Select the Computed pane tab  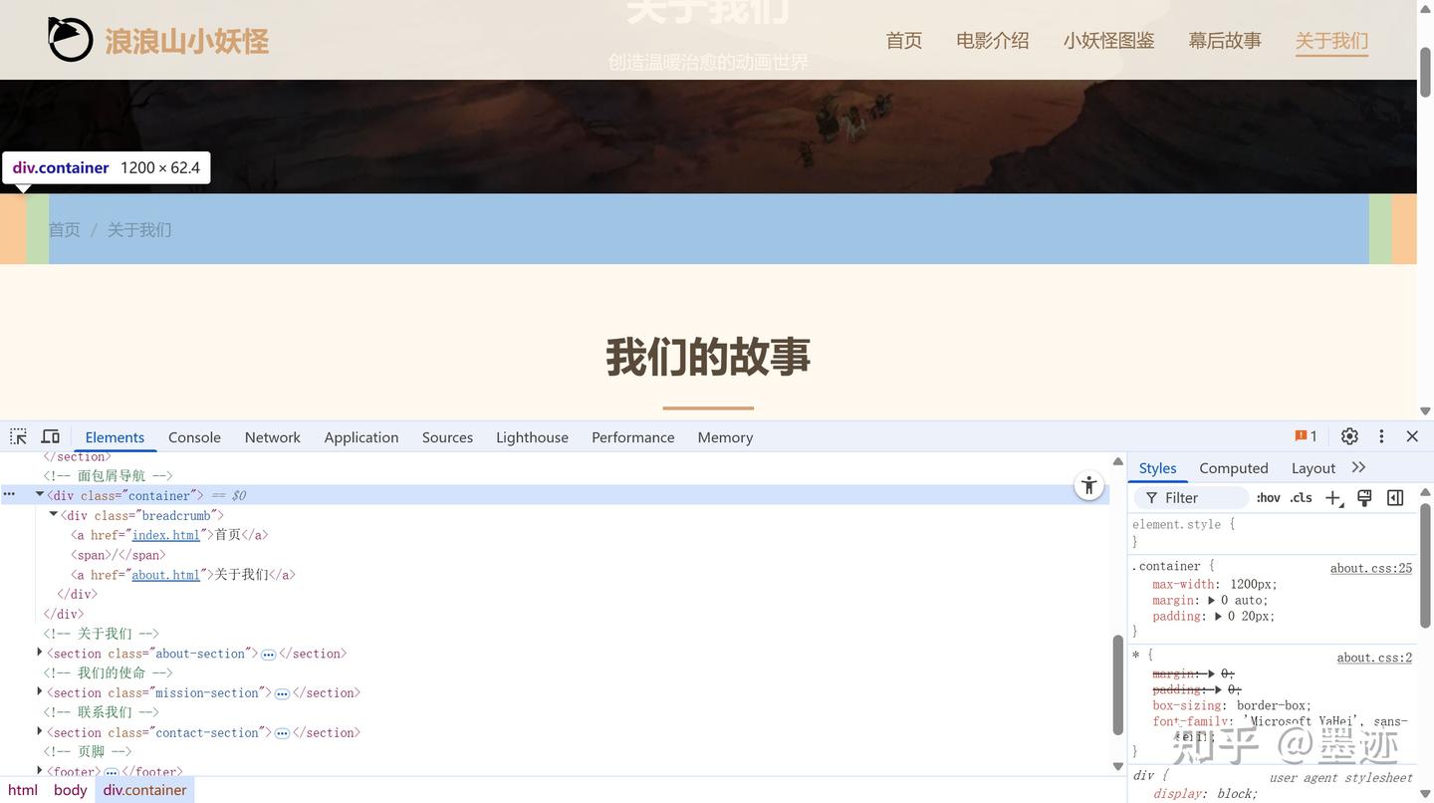1234,468
